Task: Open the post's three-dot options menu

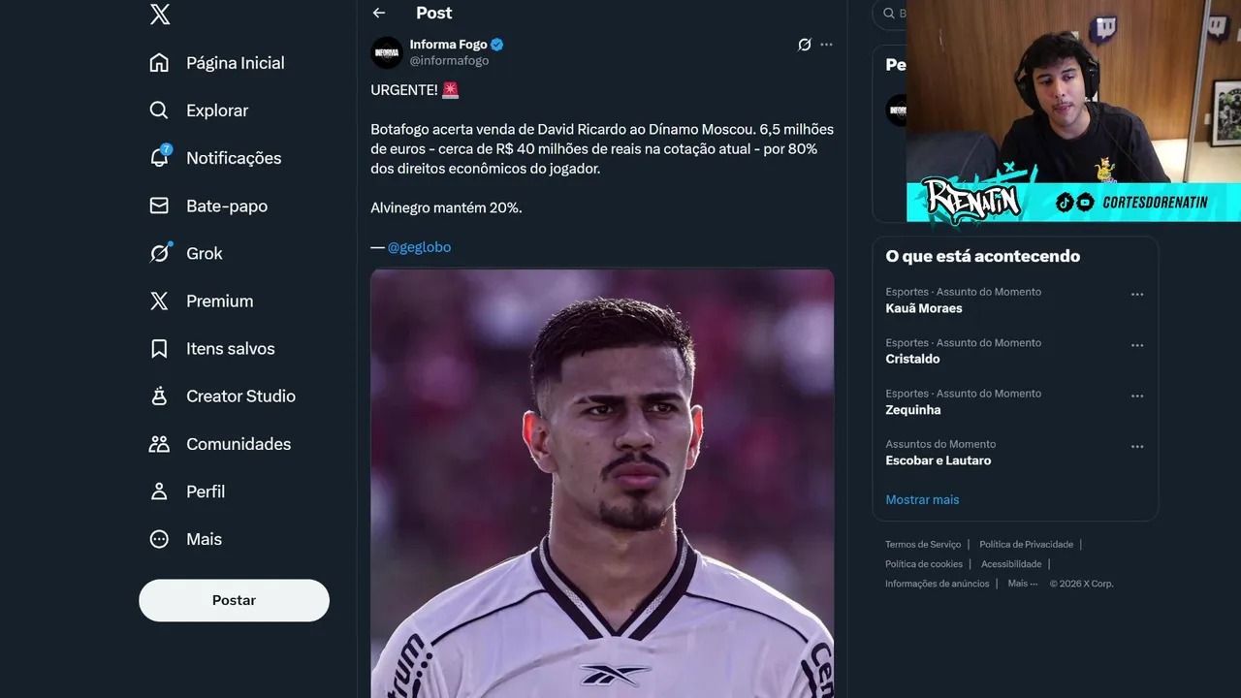Action: (826, 45)
